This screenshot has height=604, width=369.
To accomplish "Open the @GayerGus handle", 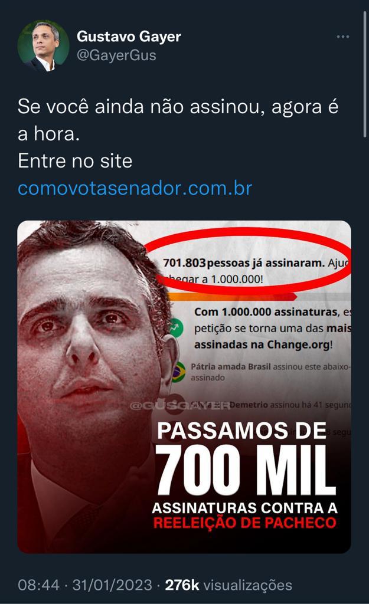I will (116, 55).
